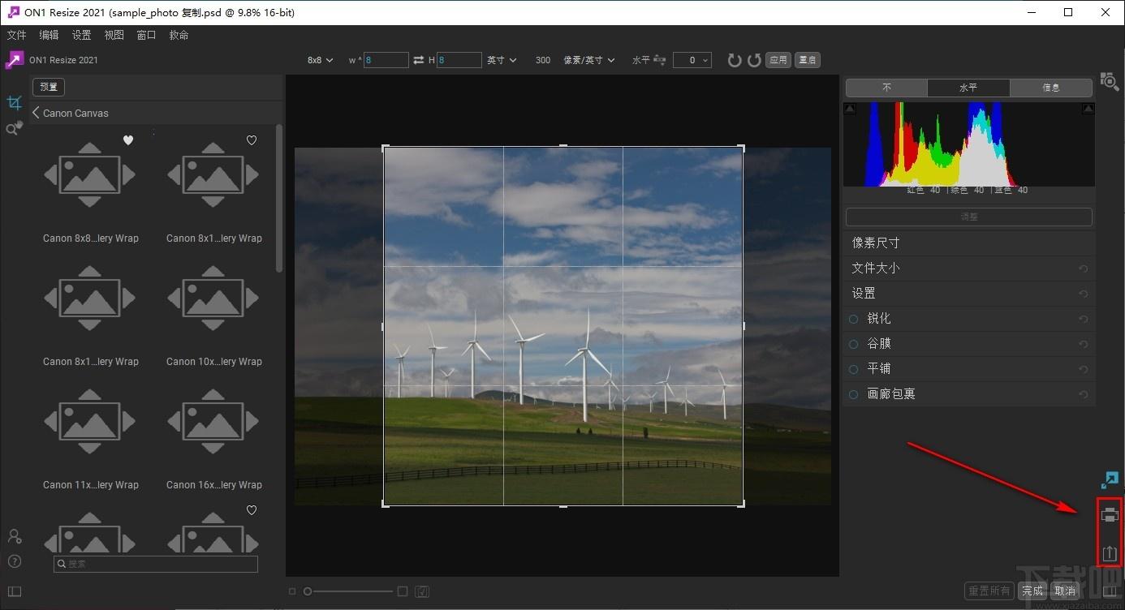The width and height of the screenshot is (1125, 610).
Task: Open the 编辑 menu
Action: pos(50,35)
